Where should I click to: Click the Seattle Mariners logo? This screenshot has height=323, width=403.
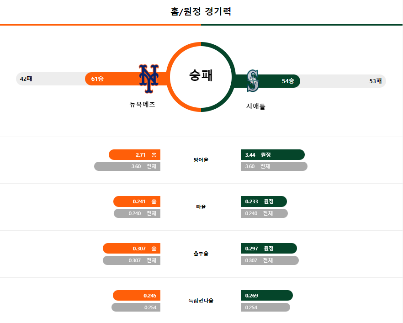(x=253, y=81)
